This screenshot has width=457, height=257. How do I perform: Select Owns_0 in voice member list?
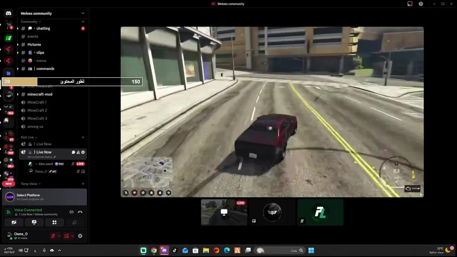tap(56, 171)
